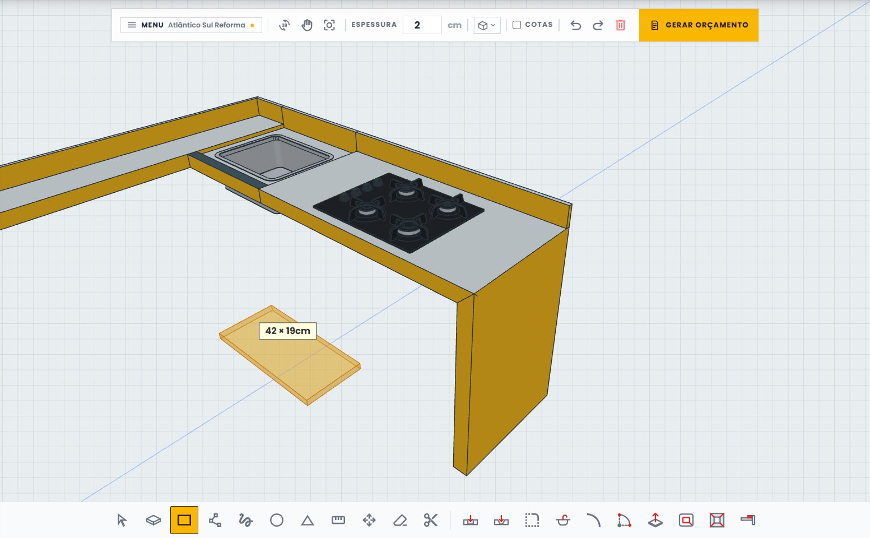Click the 42 × 19cm dimension label

click(x=288, y=331)
